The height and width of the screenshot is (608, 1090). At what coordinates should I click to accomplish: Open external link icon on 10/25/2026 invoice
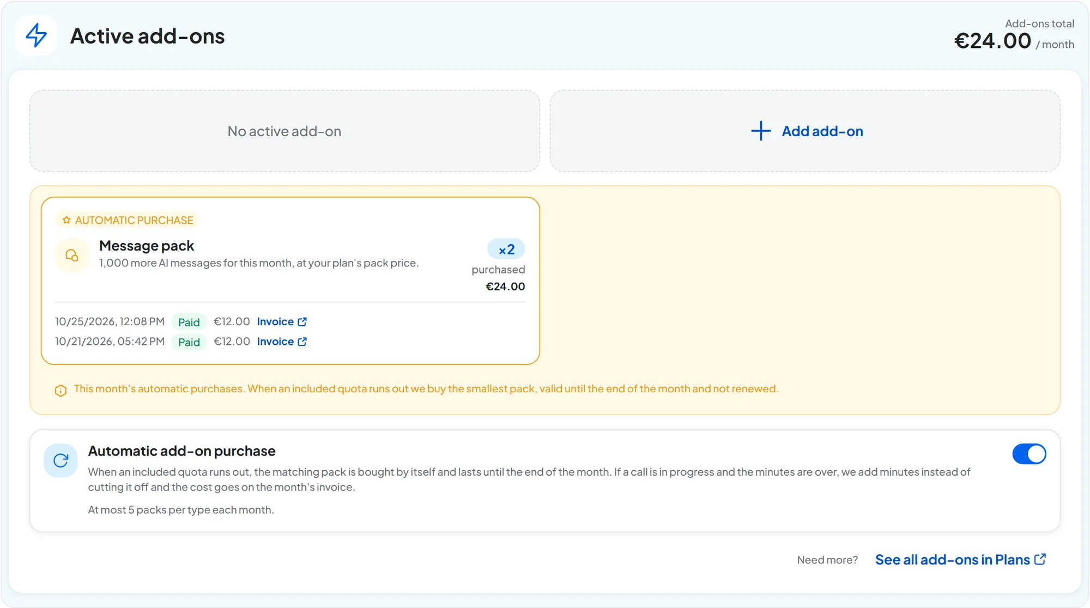302,322
